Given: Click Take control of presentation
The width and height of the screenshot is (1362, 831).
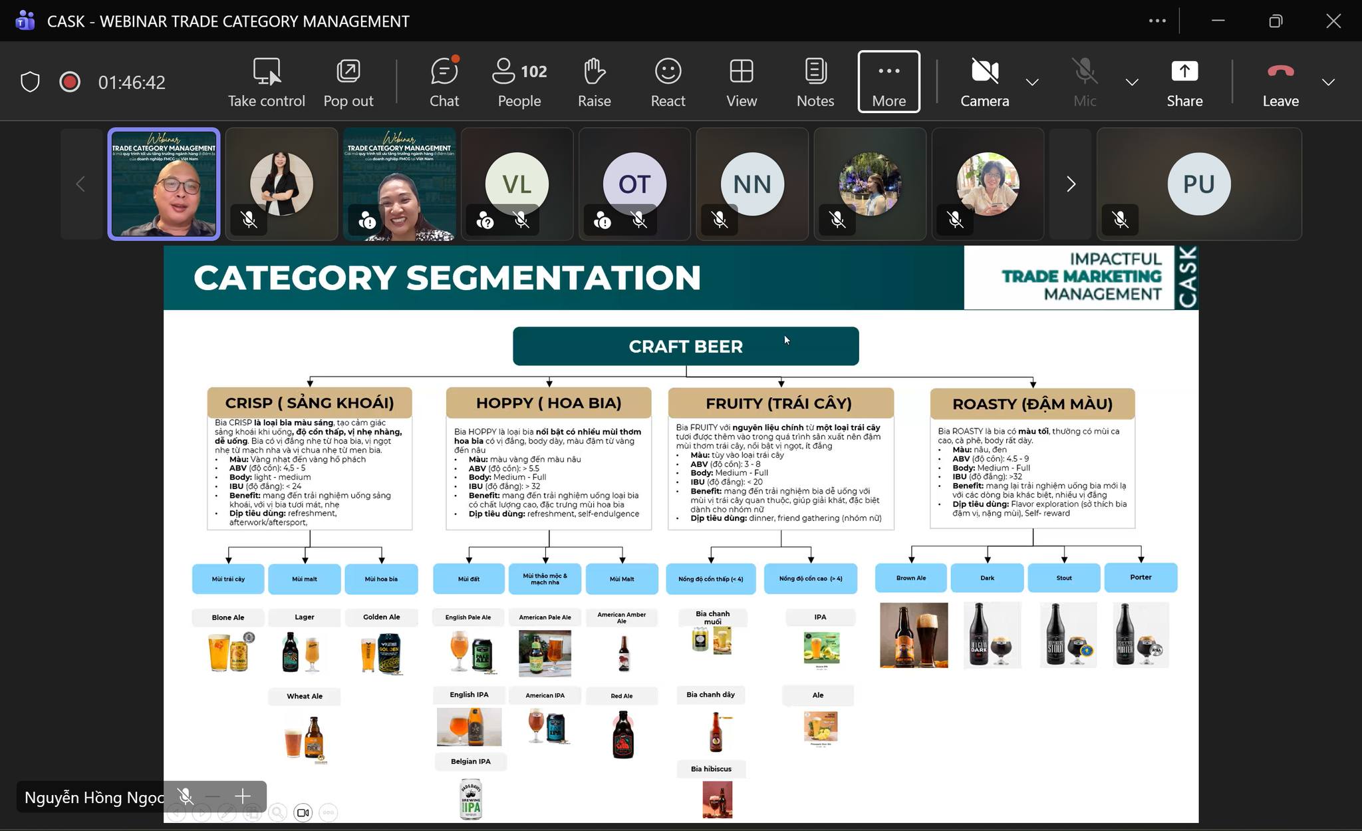Looking at the screenshot, I should (x=267, y=82).
